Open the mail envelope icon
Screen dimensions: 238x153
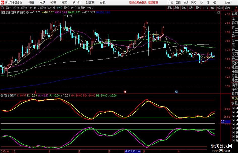pos(215,3)
